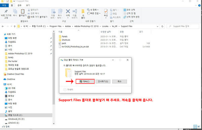Click 바로 가기 붙여넣기 (Paste shortcut)
Screen dimensions: 202x130
pos(37,17)
